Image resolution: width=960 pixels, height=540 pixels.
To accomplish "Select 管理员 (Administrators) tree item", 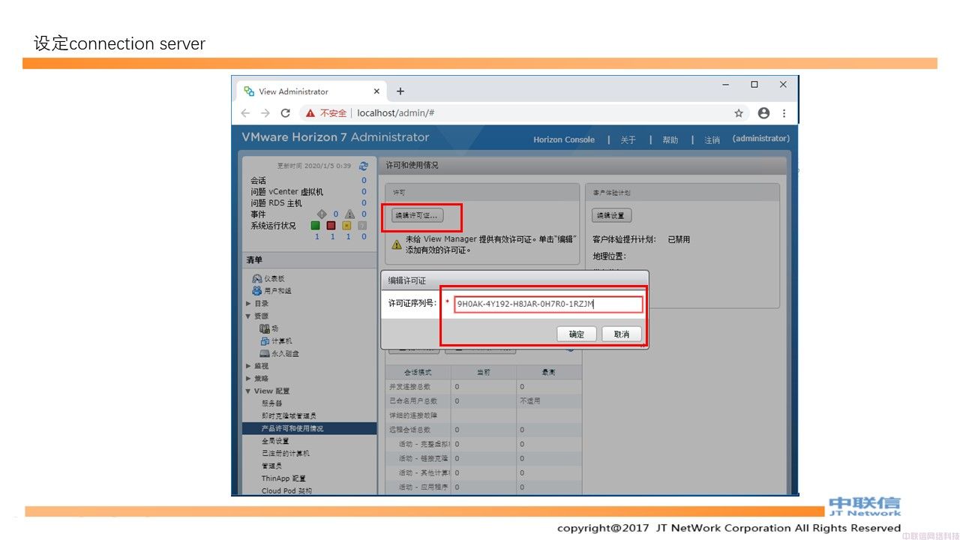I will [272, 466].
